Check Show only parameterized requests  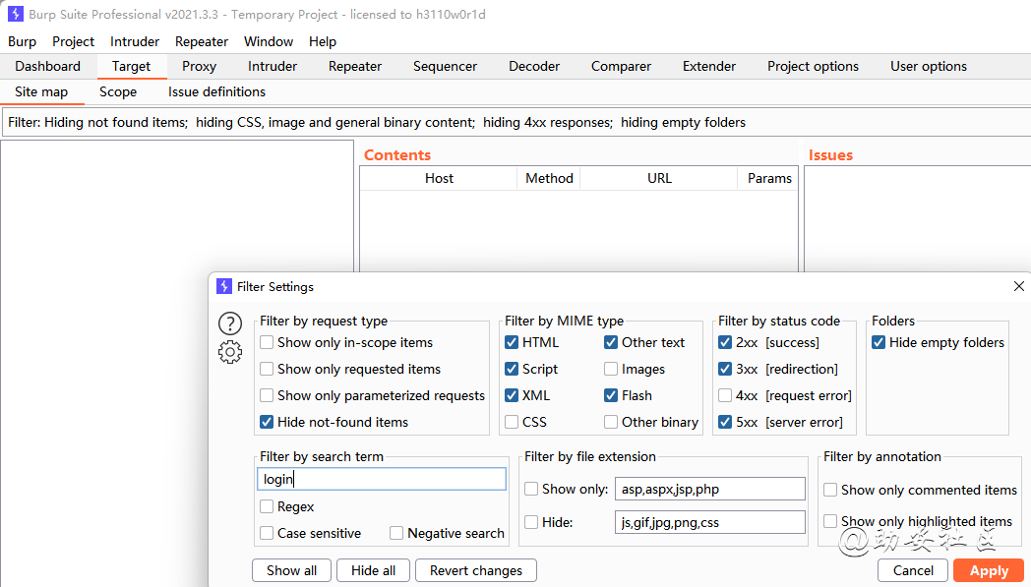pyautogui.click(x=267, y=395)
